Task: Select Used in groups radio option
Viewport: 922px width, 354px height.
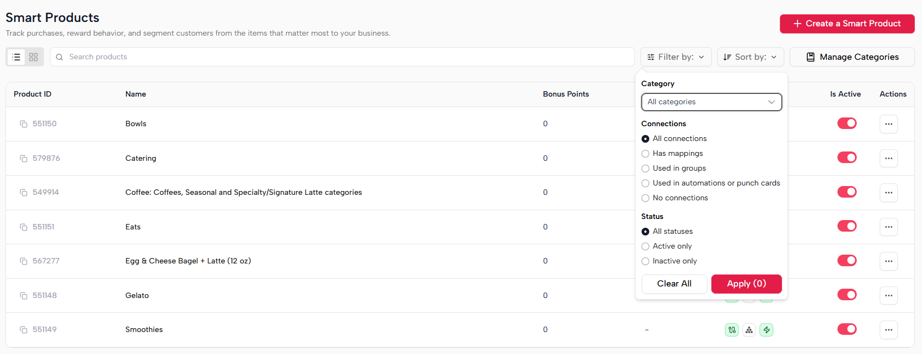Action: coord(645,168)
